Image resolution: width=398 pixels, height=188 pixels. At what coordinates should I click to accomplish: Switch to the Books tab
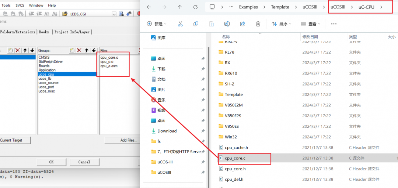pos(44,32)
